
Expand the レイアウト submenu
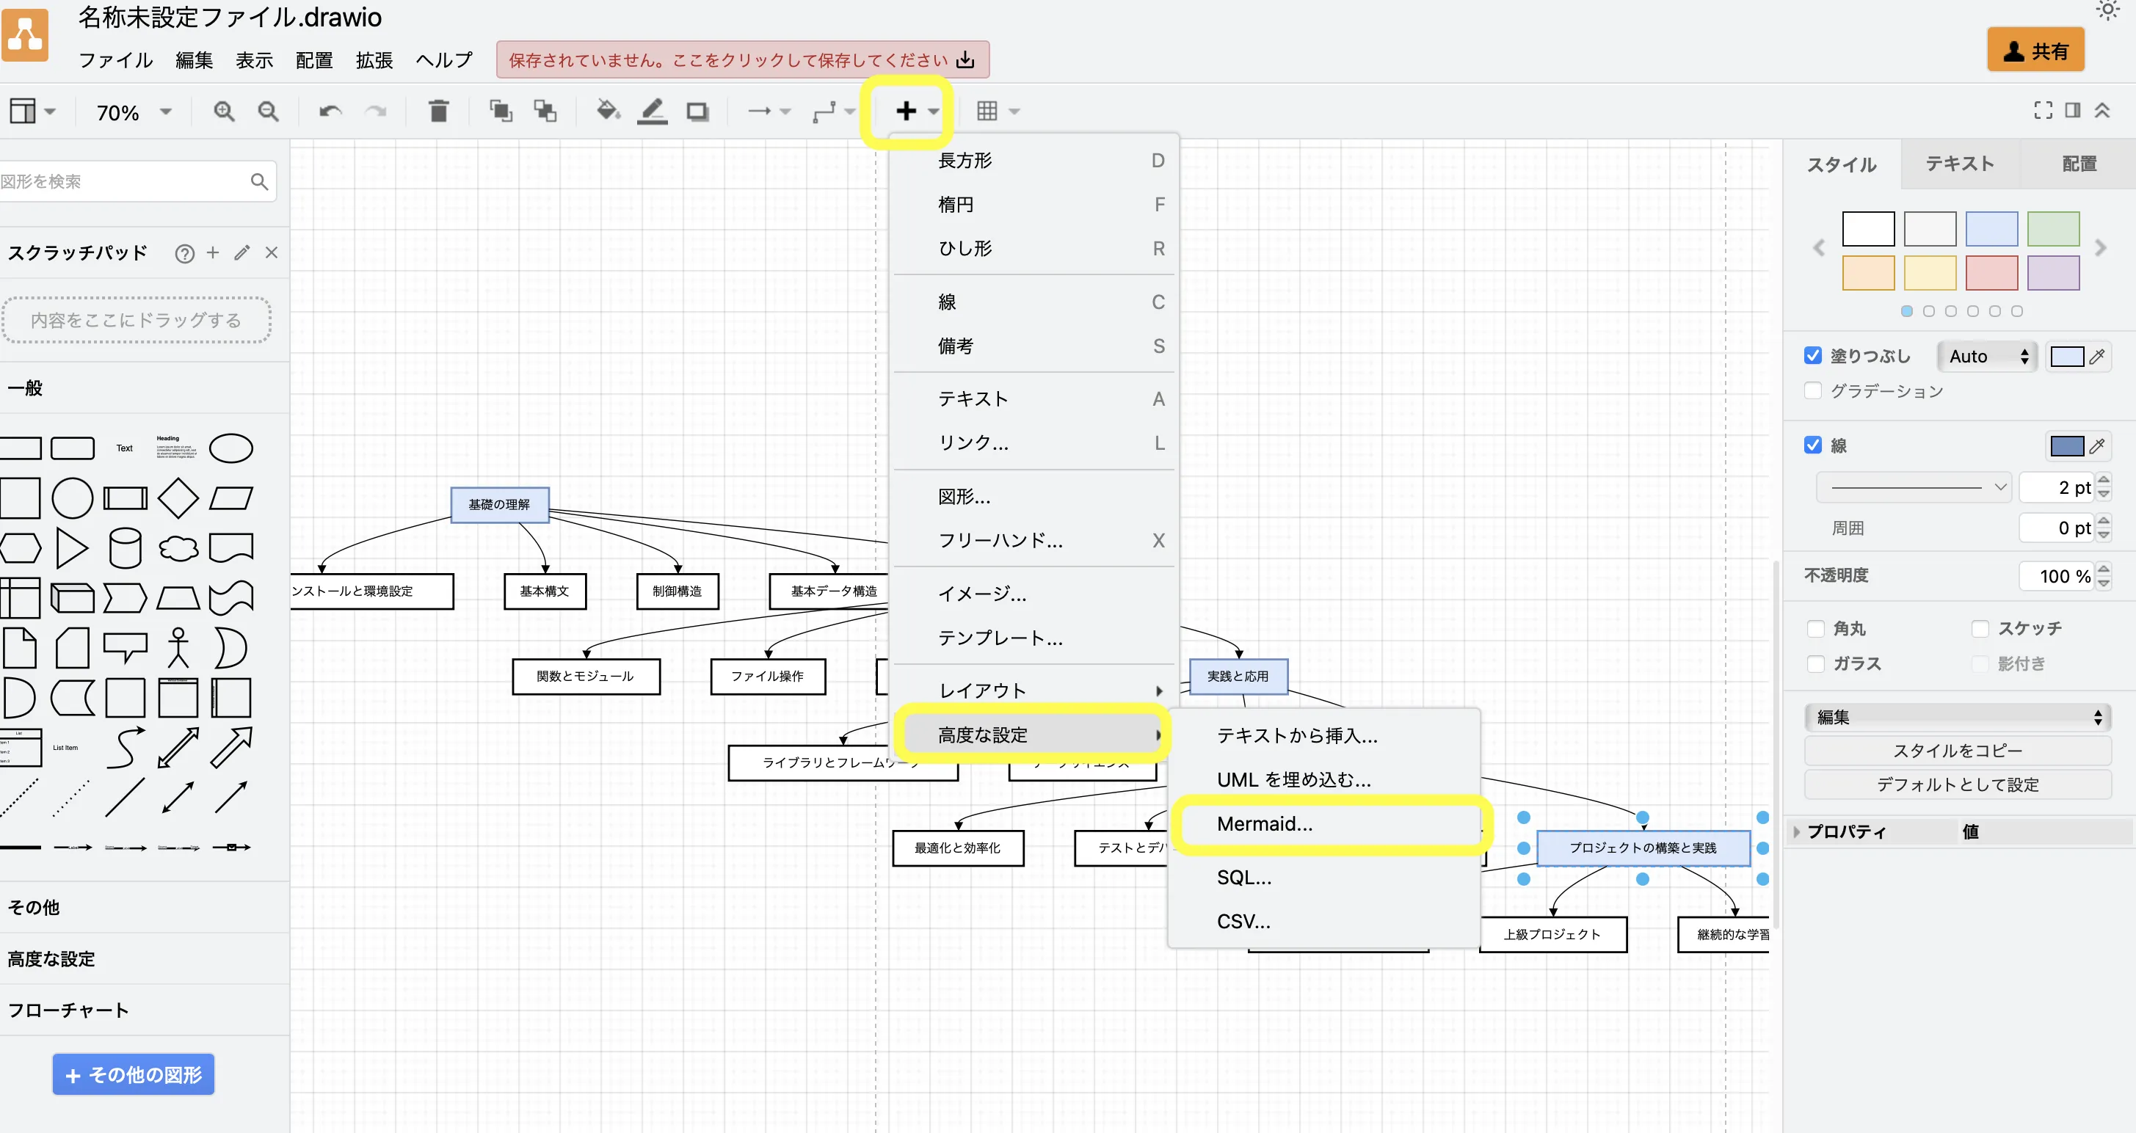pos(1034,691)
